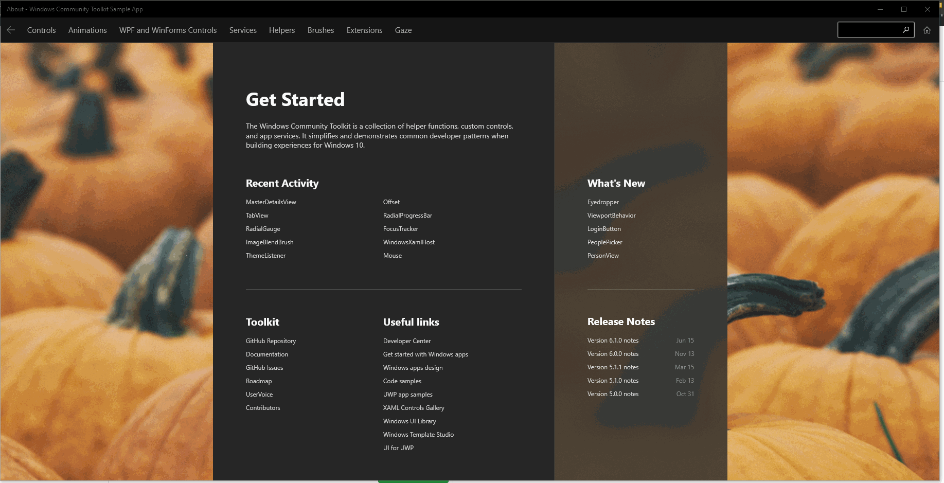The image size is (944, 483).
Task: Open the RadialProgressBar sample
Action: coord(407,215)
